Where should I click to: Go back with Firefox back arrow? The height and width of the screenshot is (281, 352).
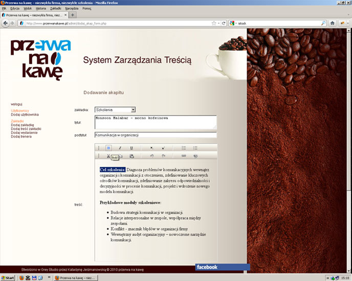(x=6, y=24)
